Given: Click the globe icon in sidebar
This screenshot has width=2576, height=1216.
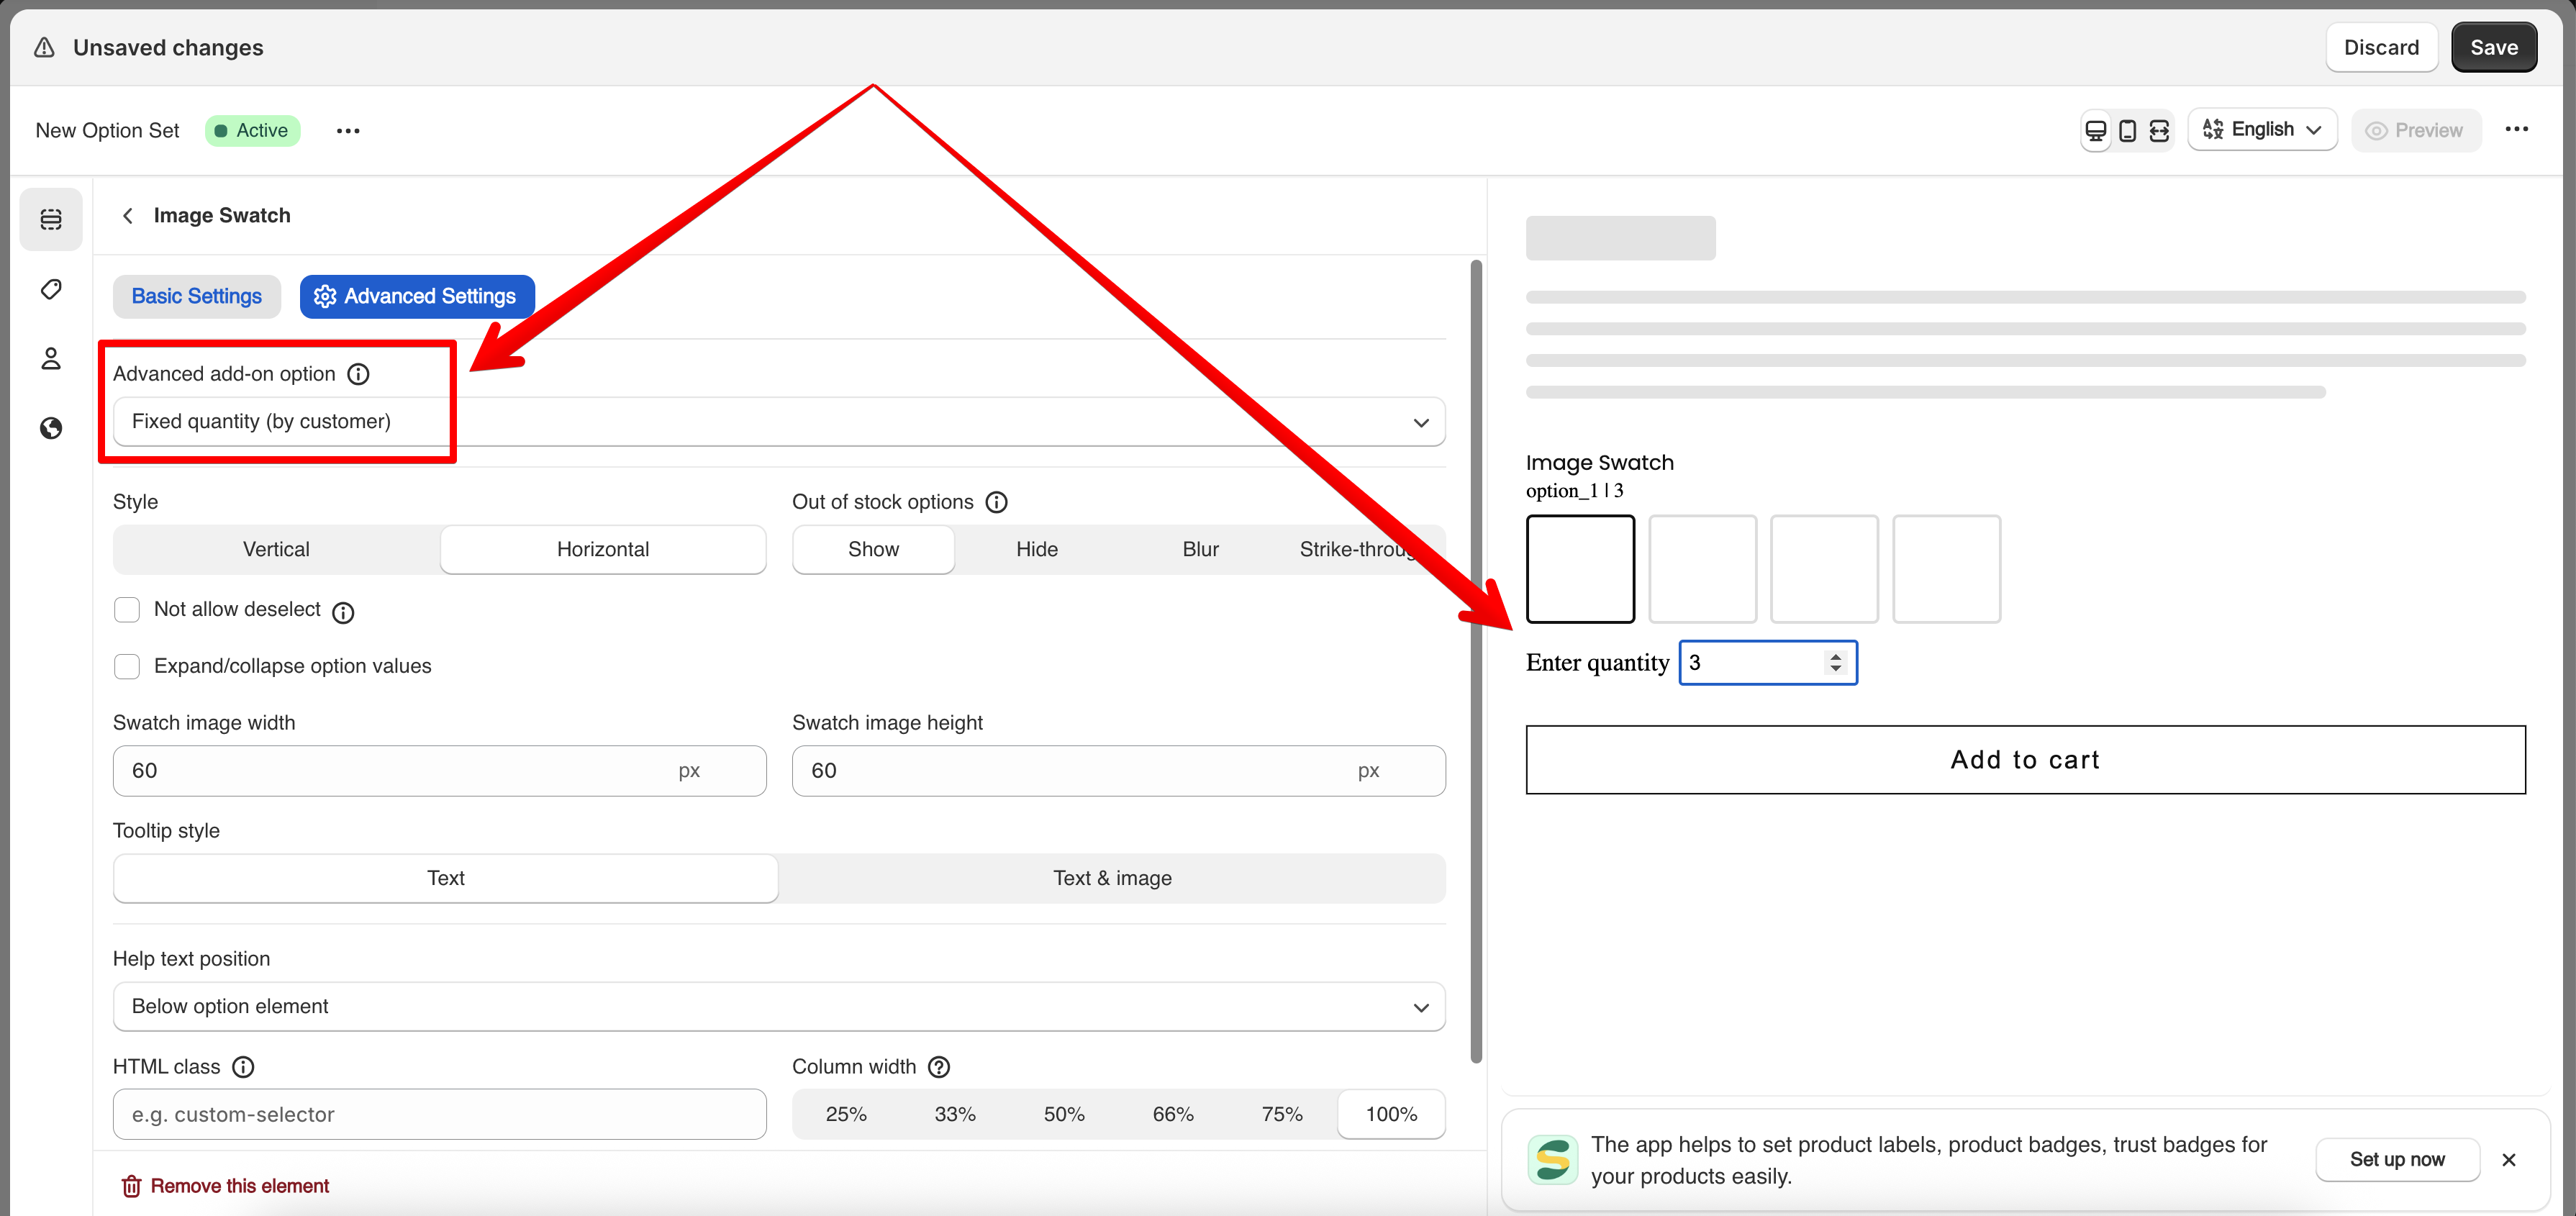Looking at the screenshot, I should coord(51,428).
